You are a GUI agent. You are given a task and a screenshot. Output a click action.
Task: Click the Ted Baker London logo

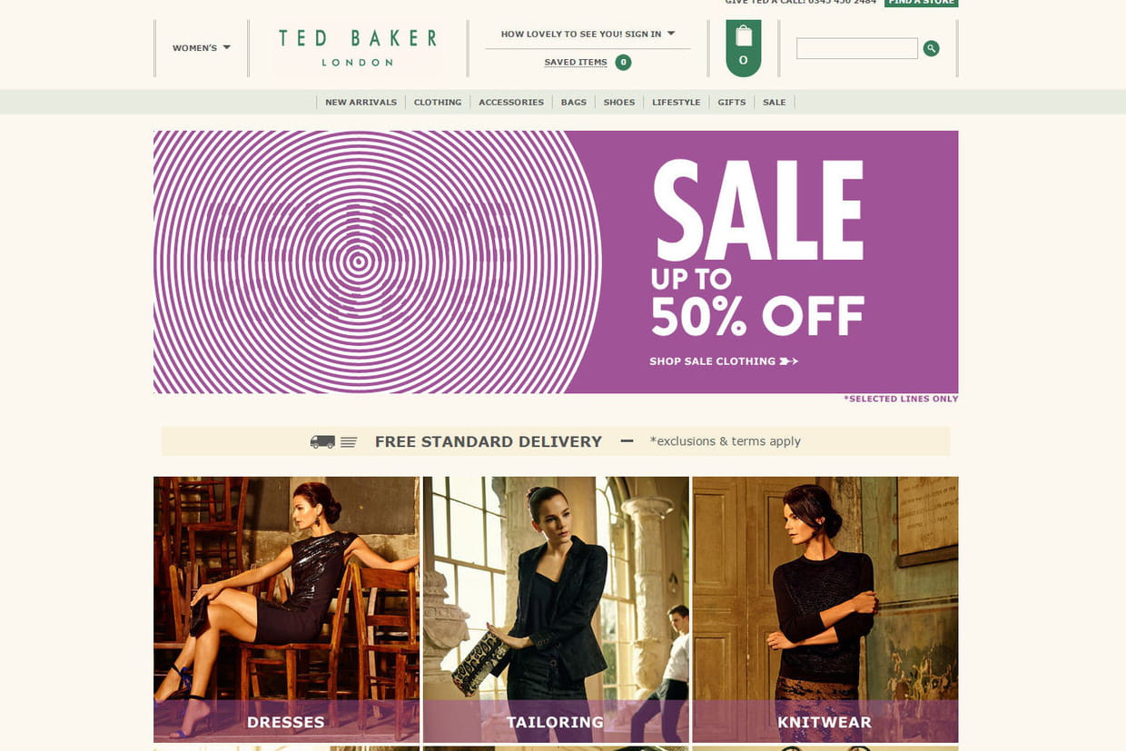pyautogui.click(x=358, y=48)
